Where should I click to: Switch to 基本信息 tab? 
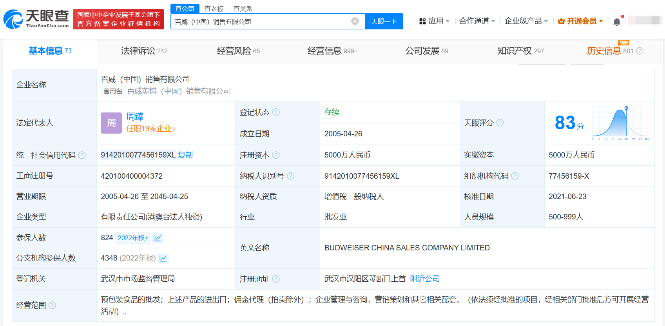pyautogui.click(x=50, y=51)
